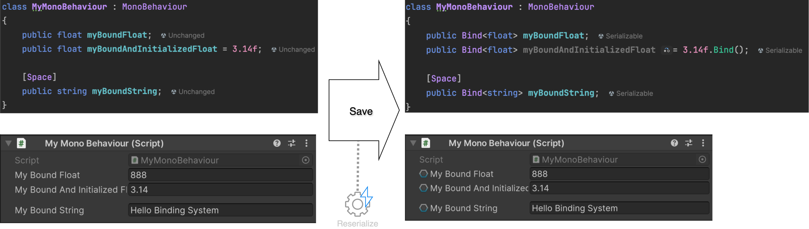Screen dimensions: 809x229
Task: Click the help icon in right inspector header
Action: pyautogui.click(x=674, y=143)
